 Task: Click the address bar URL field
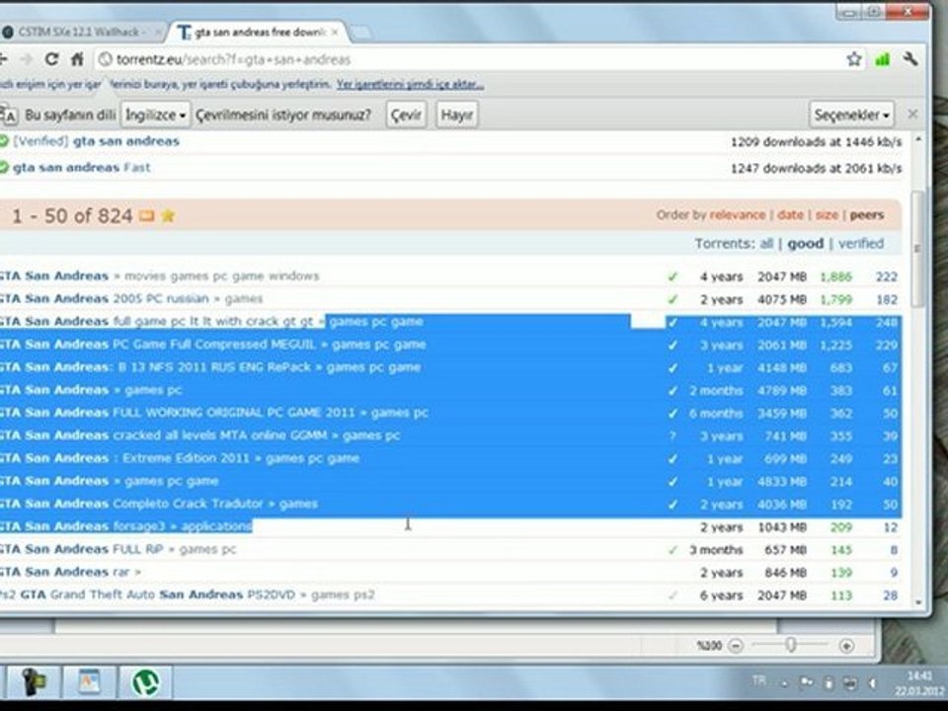pos(472,59)
